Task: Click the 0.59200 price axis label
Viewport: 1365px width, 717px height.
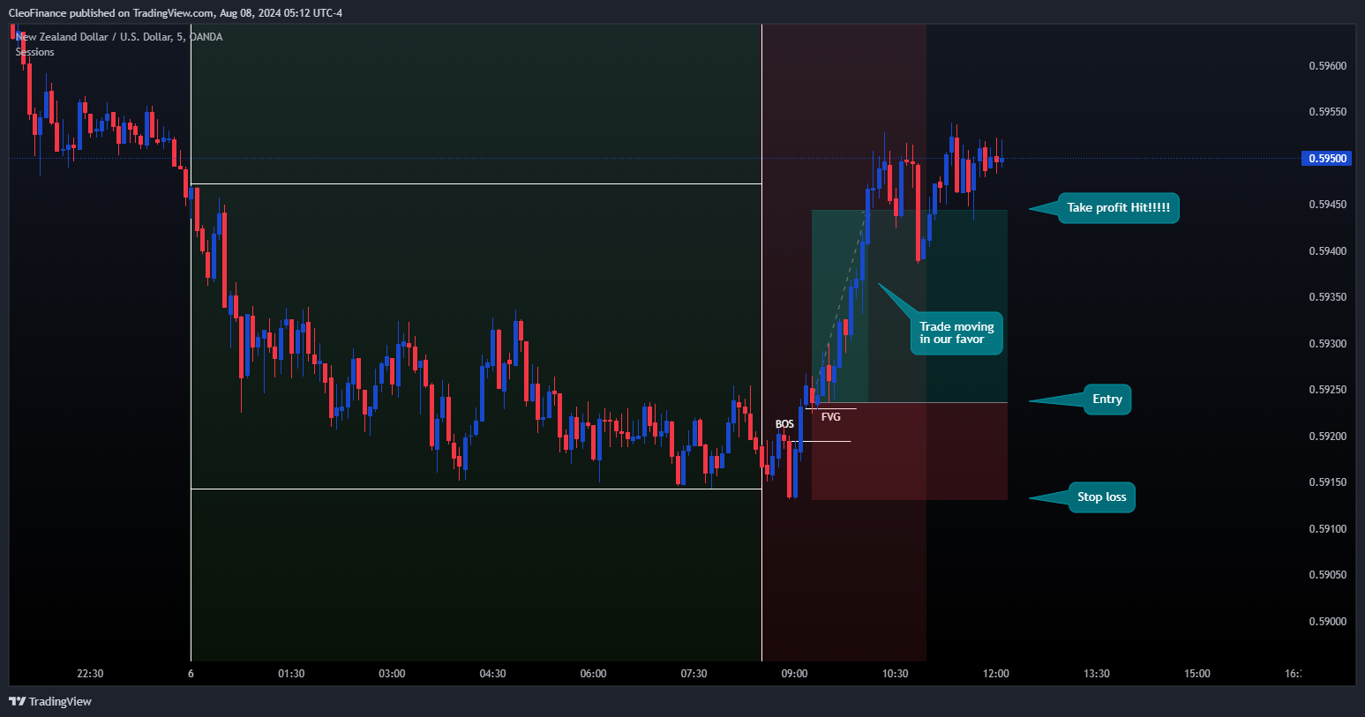Action: click(x=1327, y=437)
